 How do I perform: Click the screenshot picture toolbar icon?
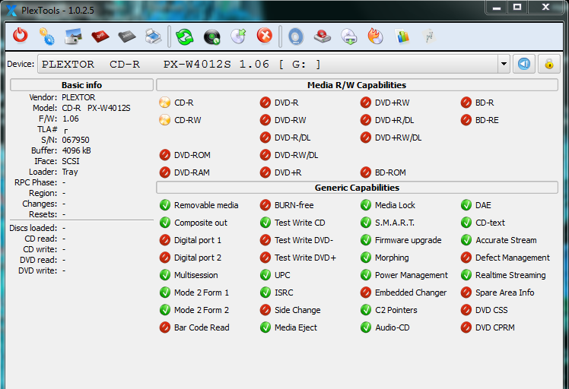(x=73, y=36)
